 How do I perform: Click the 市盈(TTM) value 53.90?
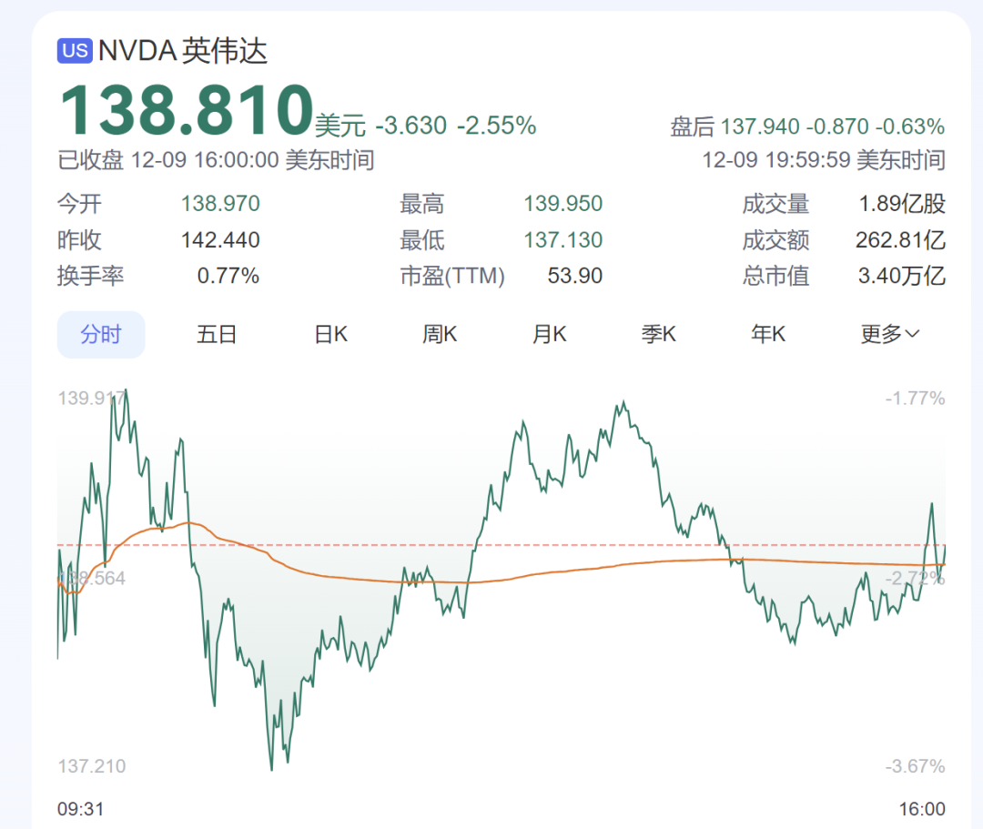click(x=575, y=276)
